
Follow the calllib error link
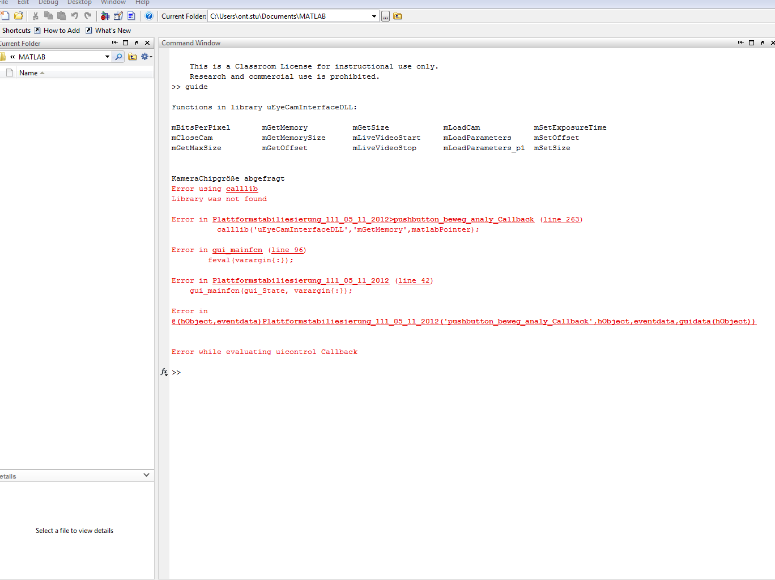[x=242, y=189]
